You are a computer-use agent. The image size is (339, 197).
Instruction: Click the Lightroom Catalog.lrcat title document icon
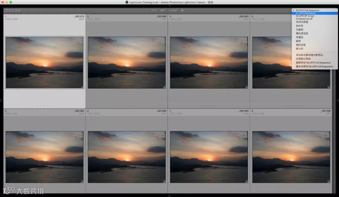click(127, 2)
